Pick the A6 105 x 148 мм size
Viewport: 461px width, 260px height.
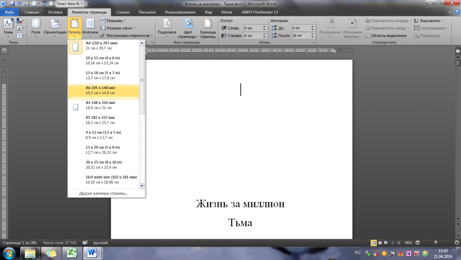103,91
